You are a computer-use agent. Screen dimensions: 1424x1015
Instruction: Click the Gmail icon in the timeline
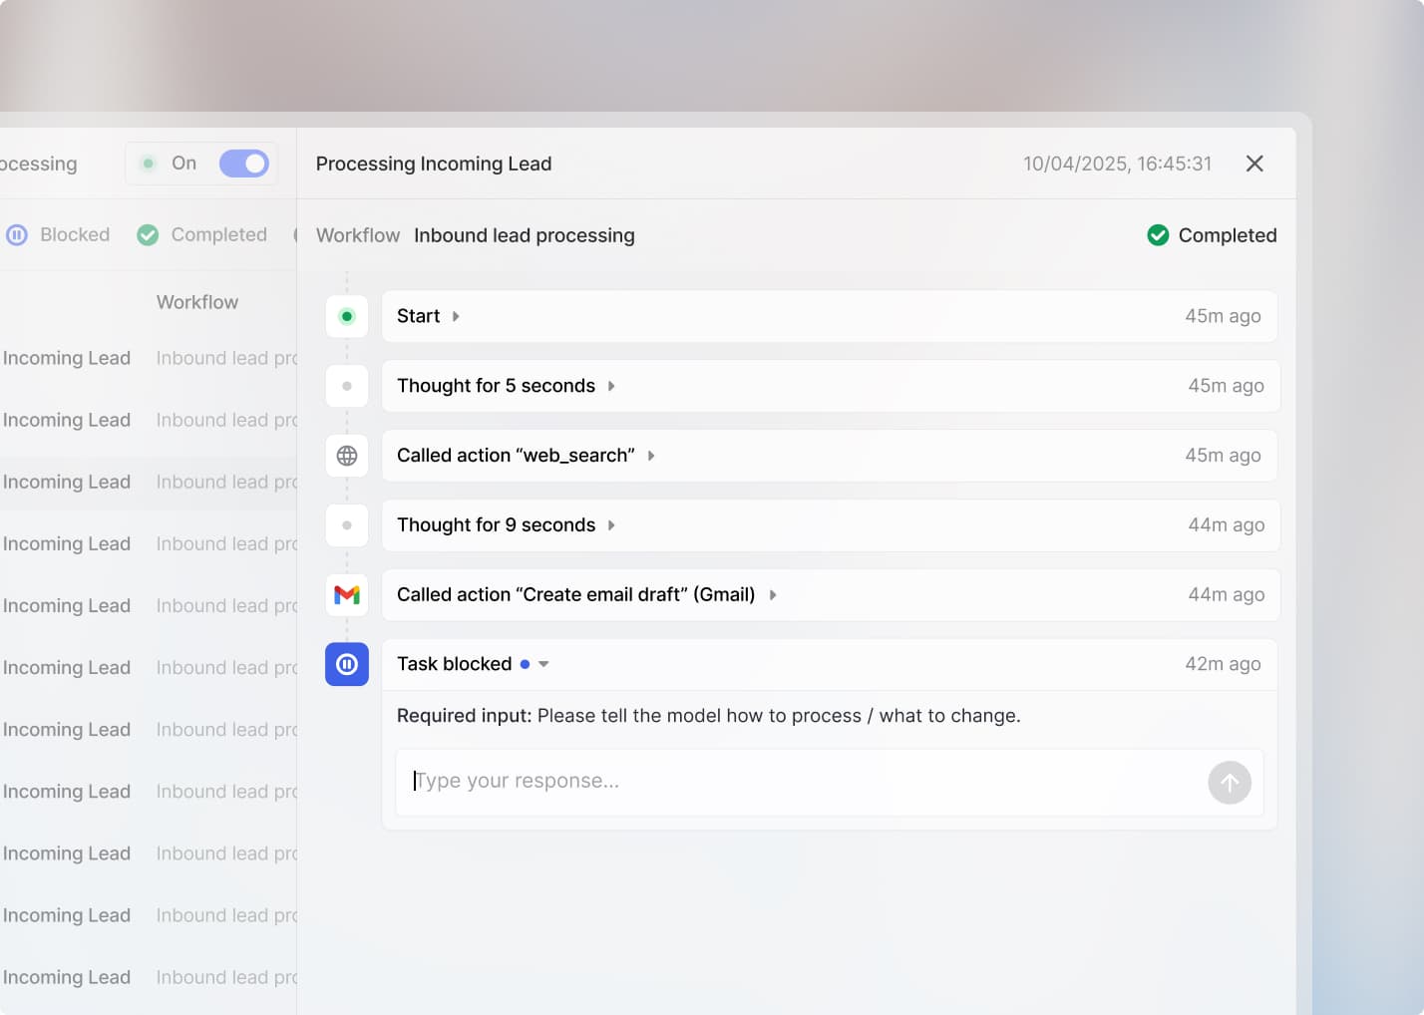(x=347, y=595)
